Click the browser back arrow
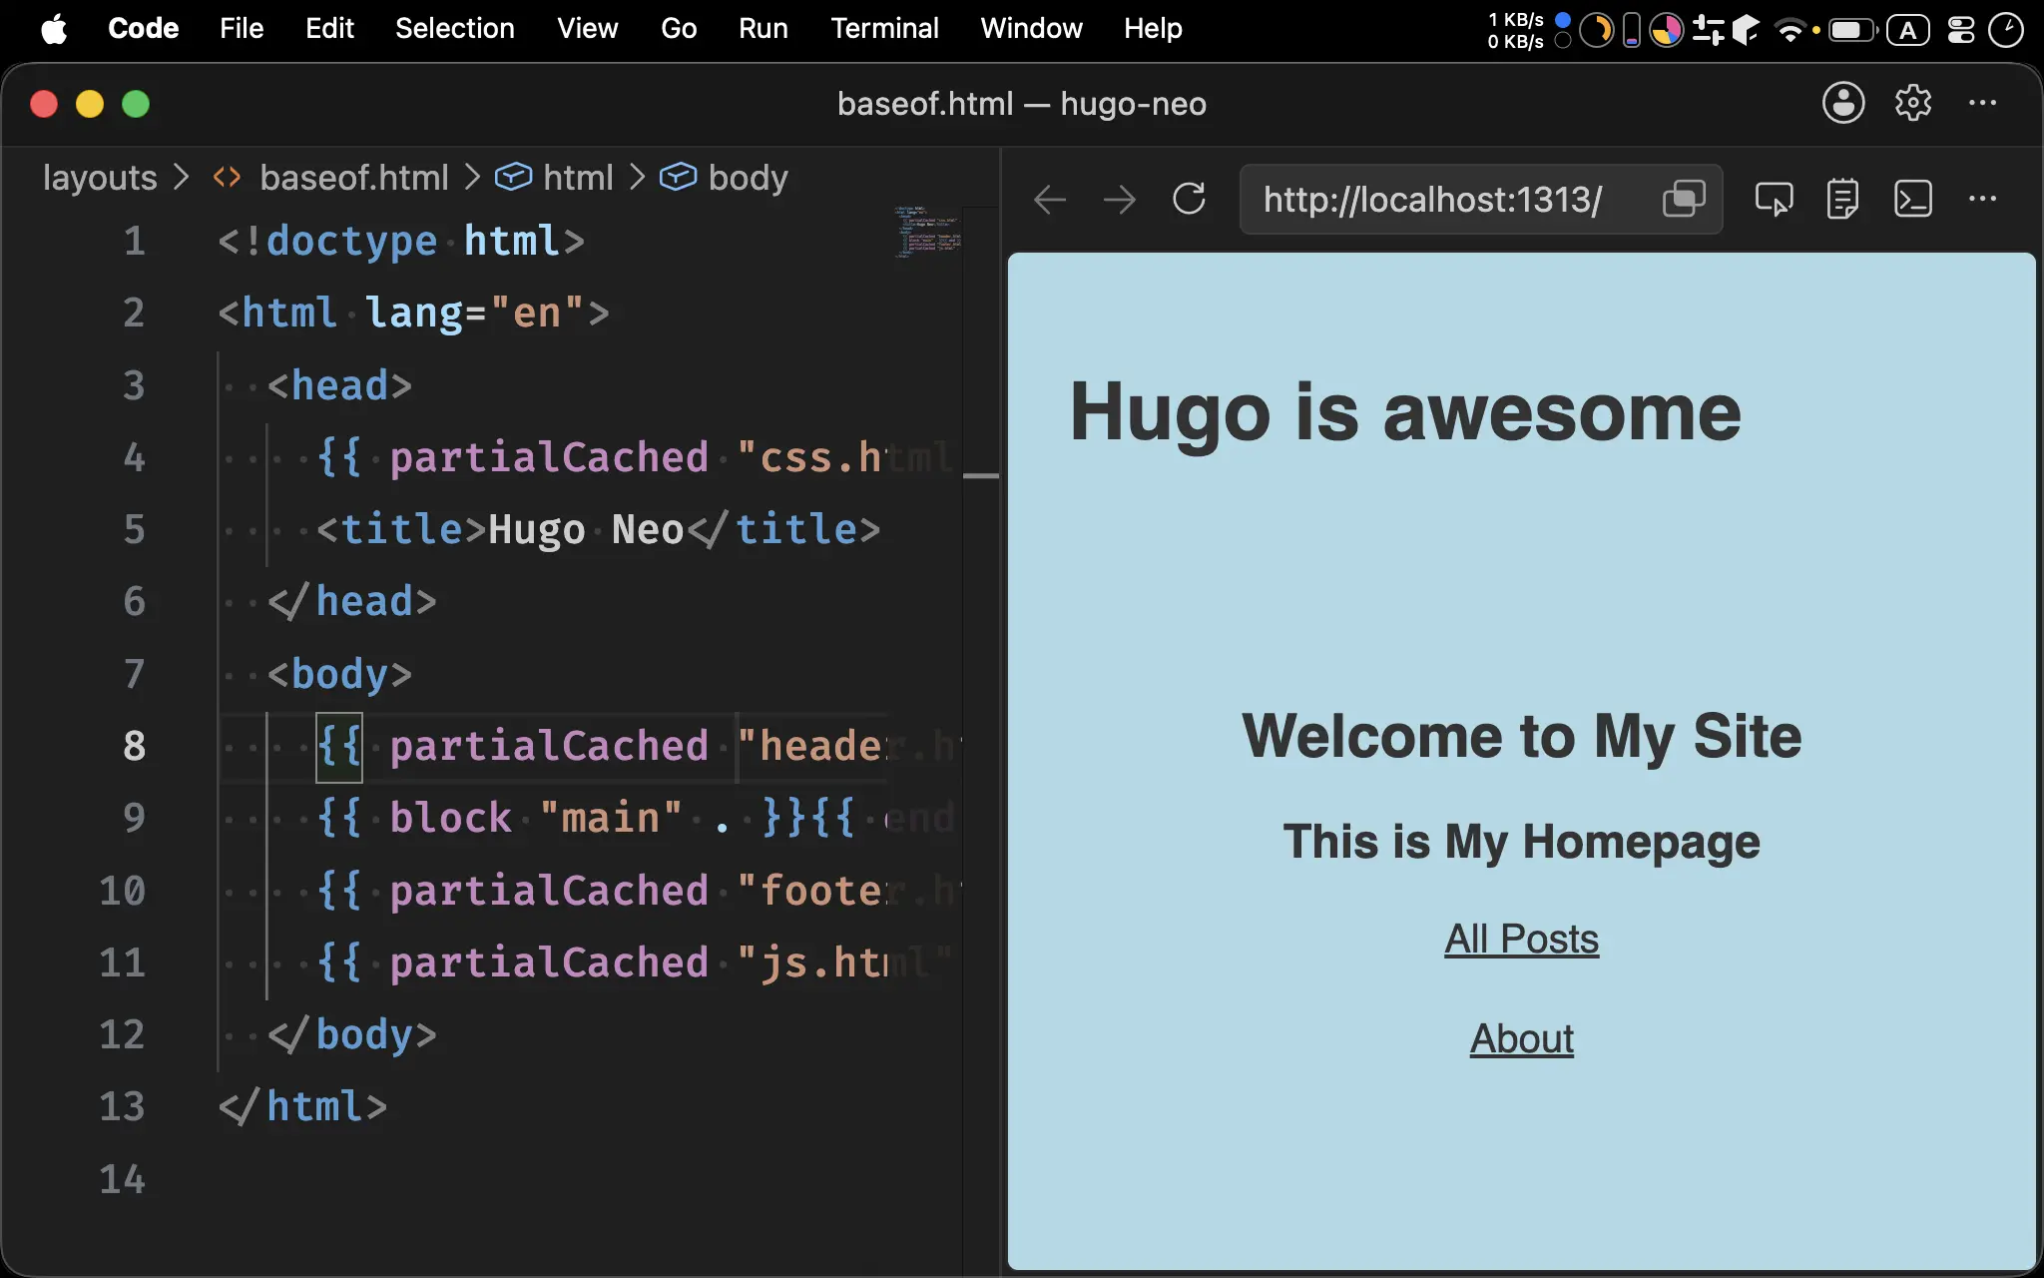The image size is (2044, 1278). pos(1049,200)
